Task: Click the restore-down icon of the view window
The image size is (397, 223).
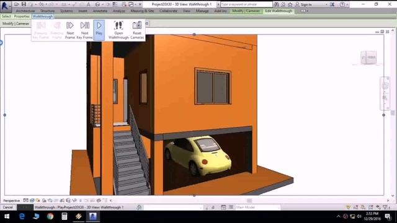Action: pos(382,32)
